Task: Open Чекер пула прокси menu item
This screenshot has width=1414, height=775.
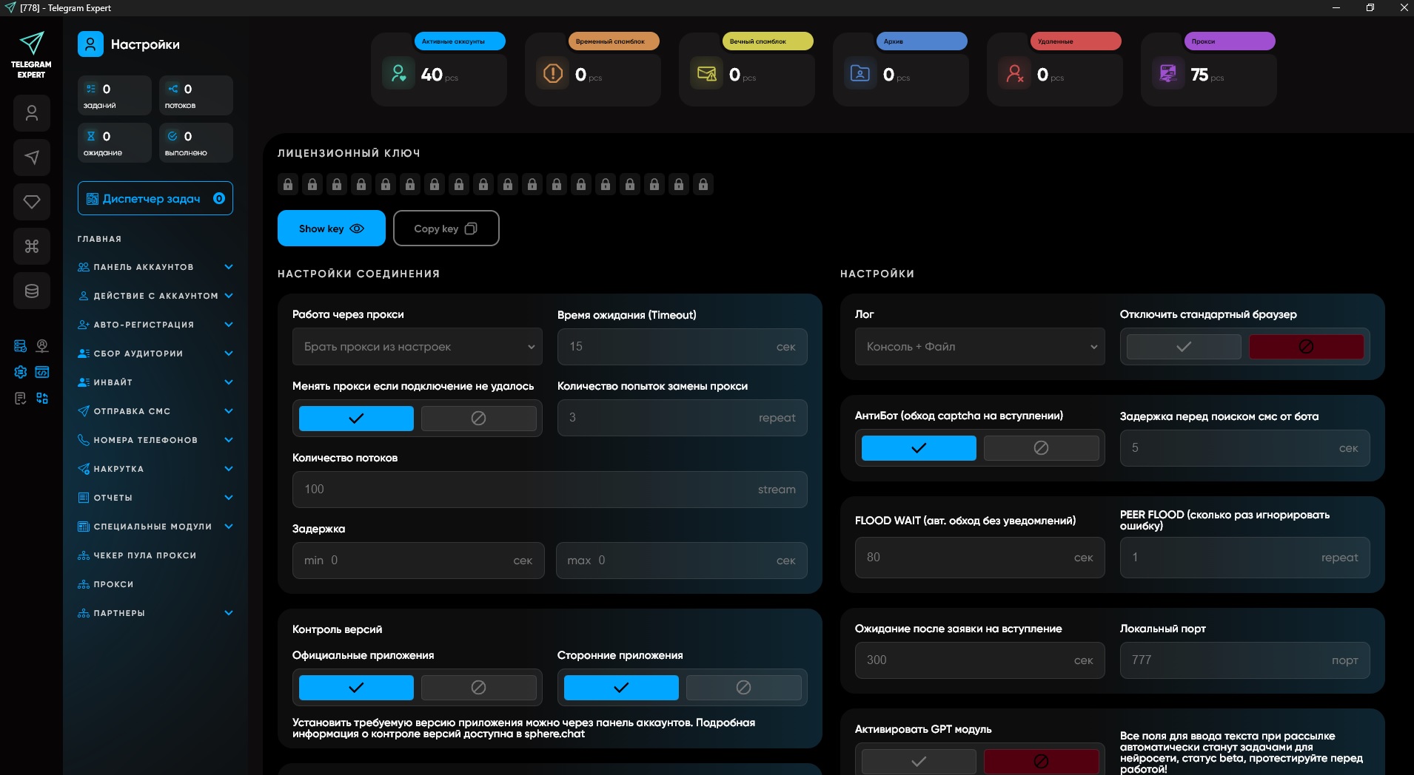Action: pos(155,555)
